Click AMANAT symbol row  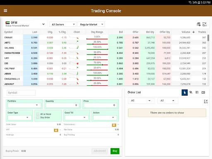pyautogui.click(x=106, y=84)
